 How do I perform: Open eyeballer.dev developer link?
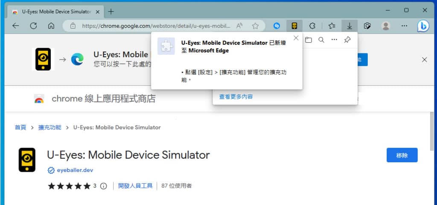click(75, 170)
